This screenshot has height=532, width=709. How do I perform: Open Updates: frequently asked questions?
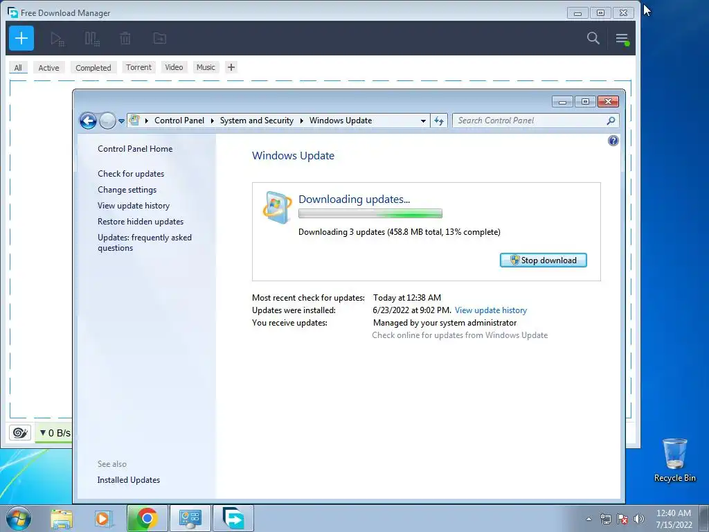pyautogui.click(x=145, y=242)
